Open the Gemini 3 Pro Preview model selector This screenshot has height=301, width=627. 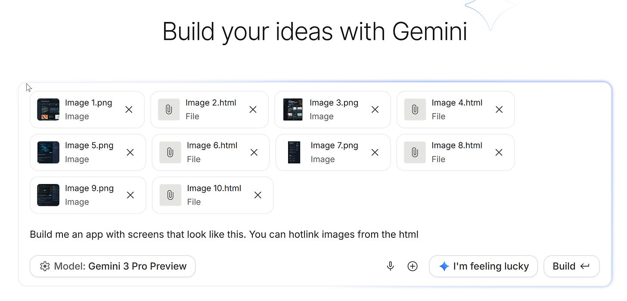112,266
